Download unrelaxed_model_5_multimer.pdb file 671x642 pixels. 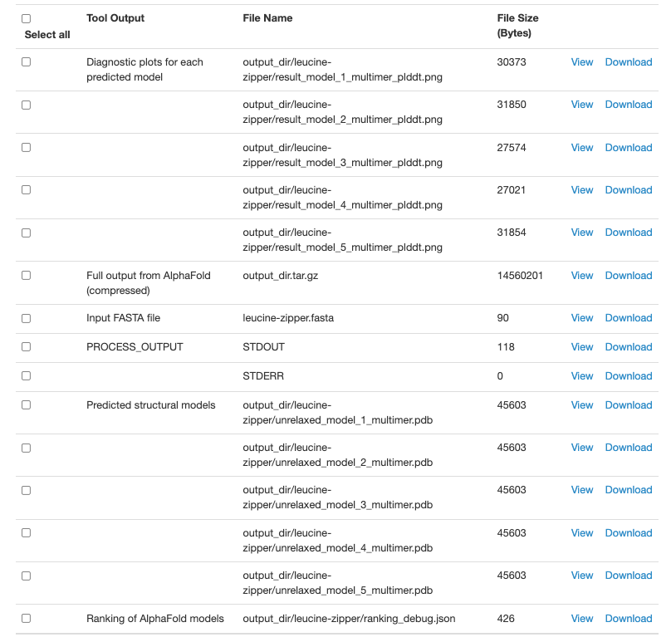[628, 576]
